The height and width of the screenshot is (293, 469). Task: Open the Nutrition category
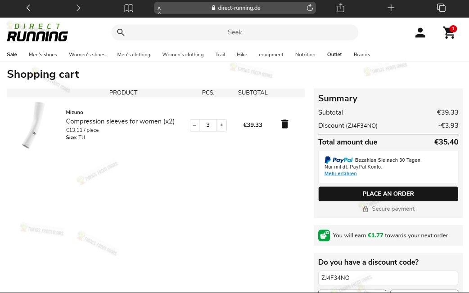pos(305,54)
